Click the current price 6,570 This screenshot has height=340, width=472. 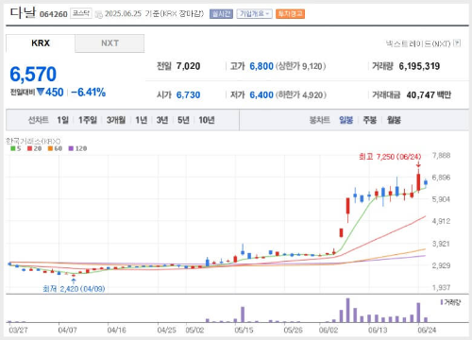33,75
